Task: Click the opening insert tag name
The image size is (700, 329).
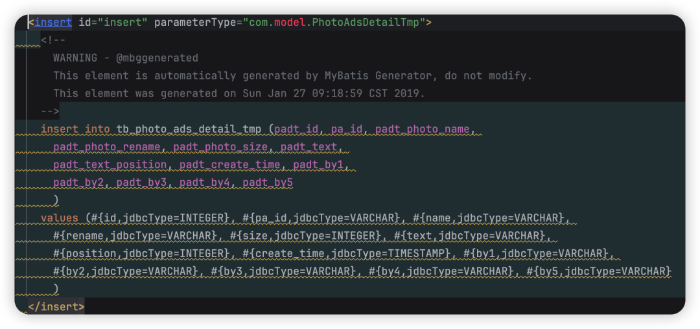Action: coord(53,23)
